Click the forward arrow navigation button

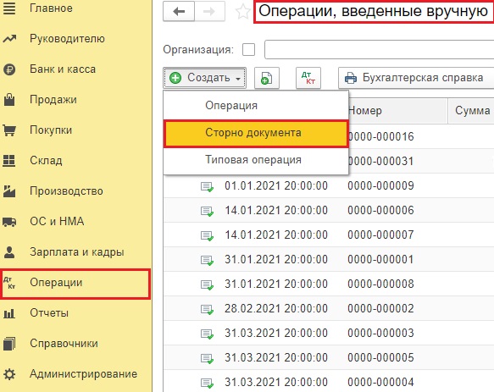pos(209,12)
